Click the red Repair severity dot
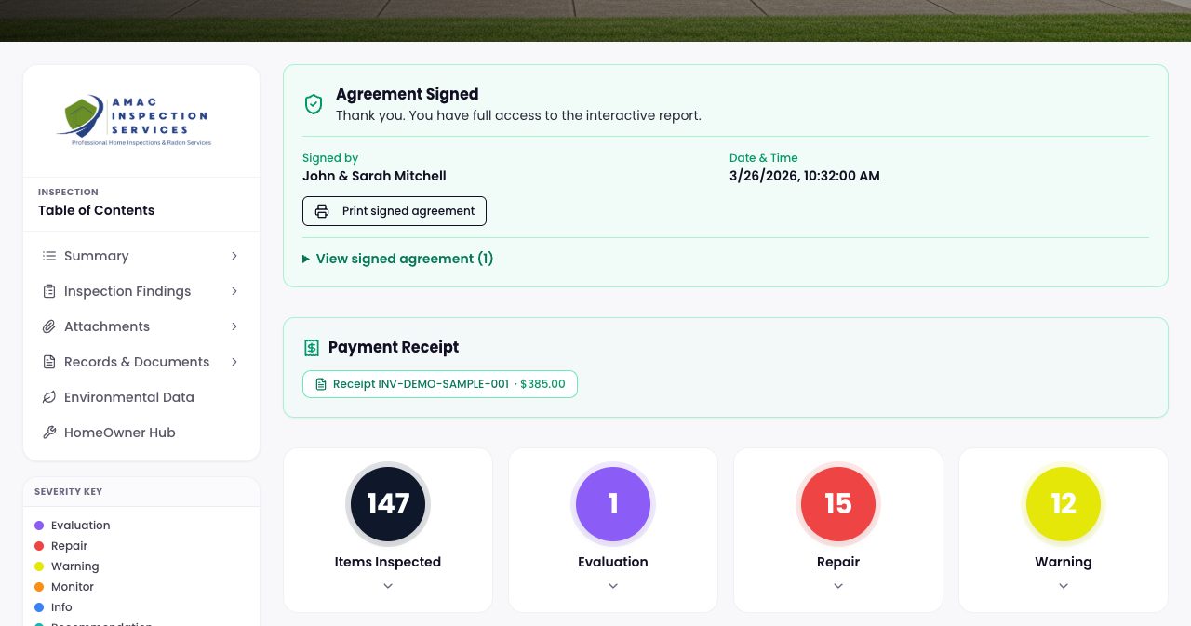This screenshot has height=626, width=1191. tap(39, 546)
